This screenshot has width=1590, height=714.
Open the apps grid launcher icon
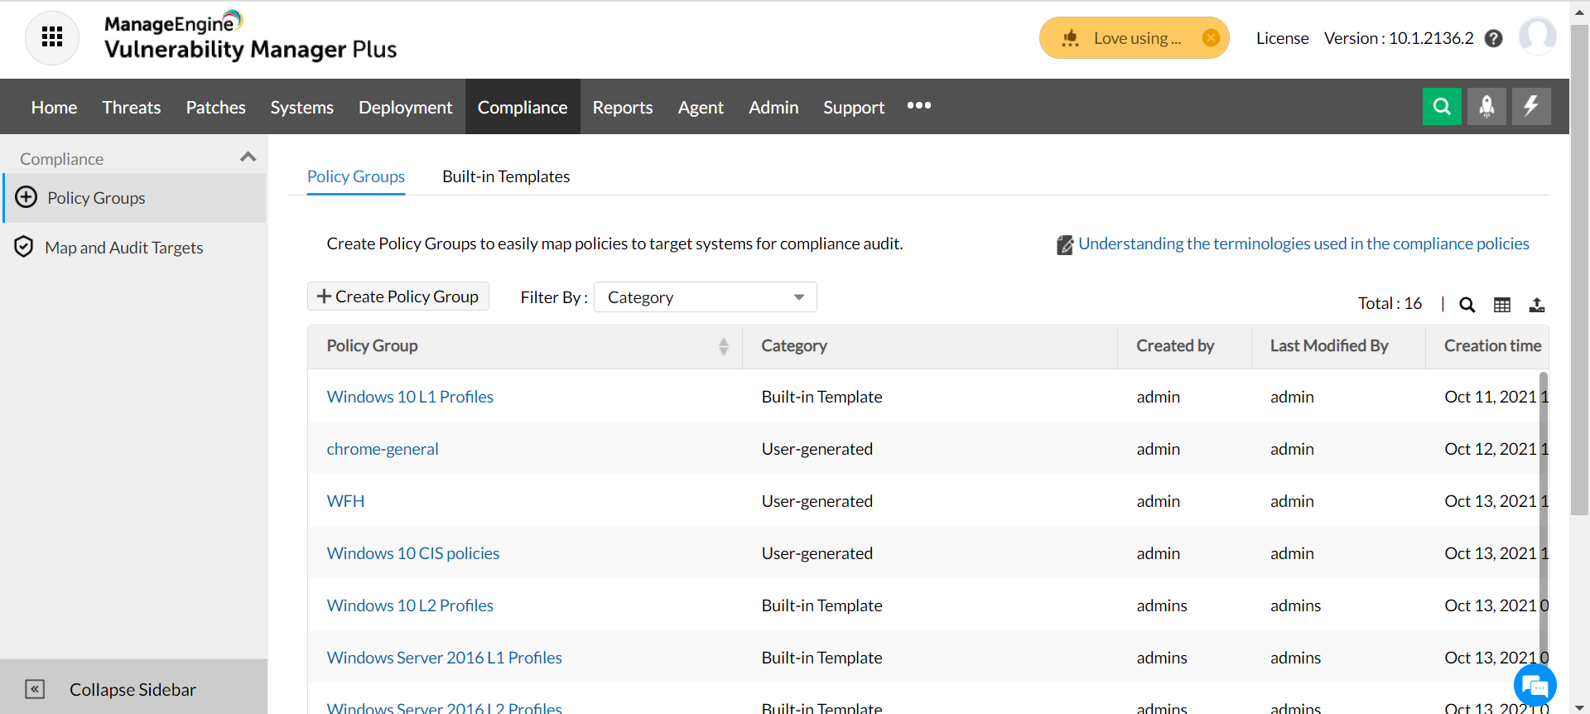52,37
